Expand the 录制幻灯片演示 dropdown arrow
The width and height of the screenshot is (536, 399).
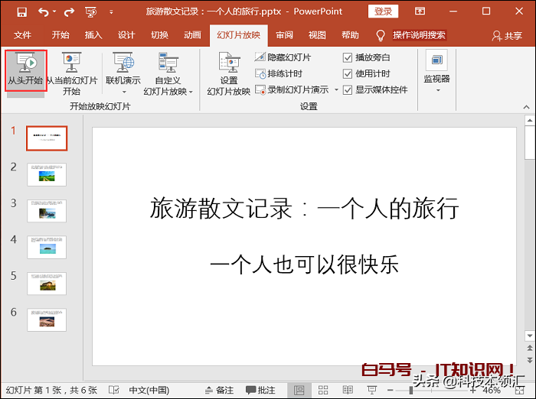(335, 90)
